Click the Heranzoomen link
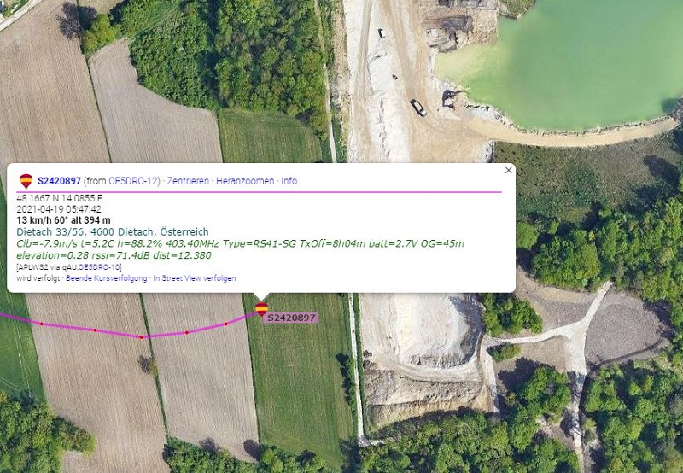Screen dimensions: 683x473 tap(245, 181)
